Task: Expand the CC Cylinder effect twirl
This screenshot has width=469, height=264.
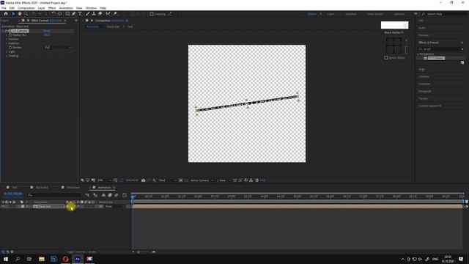Action: click(3, 31)
